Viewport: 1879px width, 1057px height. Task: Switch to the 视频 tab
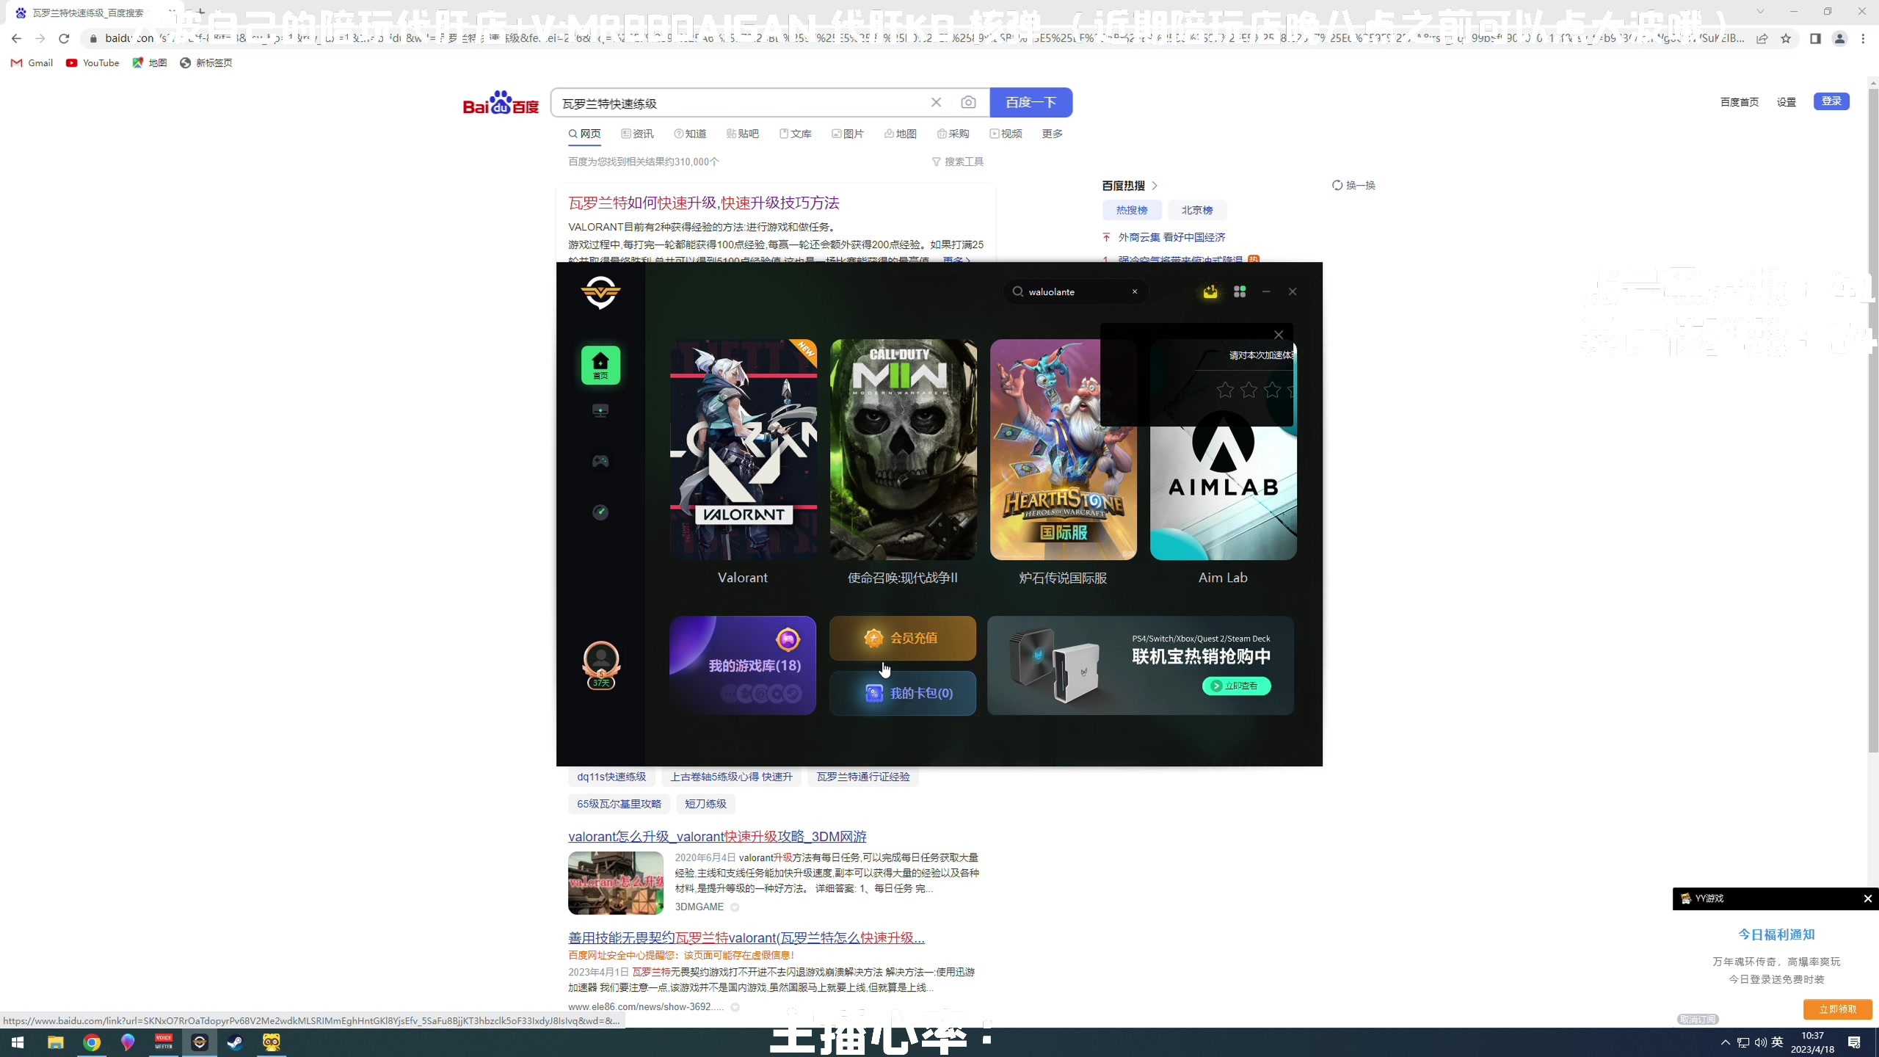pos(1006,134)
